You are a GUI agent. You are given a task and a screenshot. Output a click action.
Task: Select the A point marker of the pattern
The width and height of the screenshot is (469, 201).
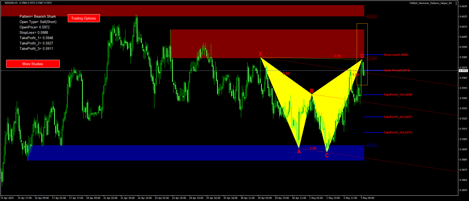pos(299,152)
